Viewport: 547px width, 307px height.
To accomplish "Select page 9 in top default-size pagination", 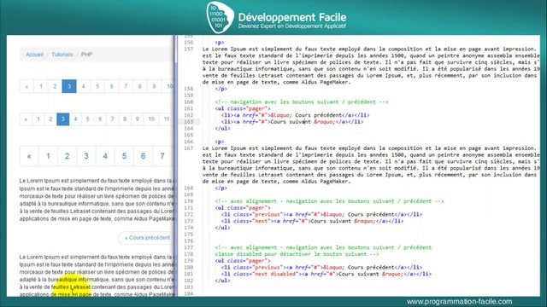I will pyautogui.click(x=154, y=86).
